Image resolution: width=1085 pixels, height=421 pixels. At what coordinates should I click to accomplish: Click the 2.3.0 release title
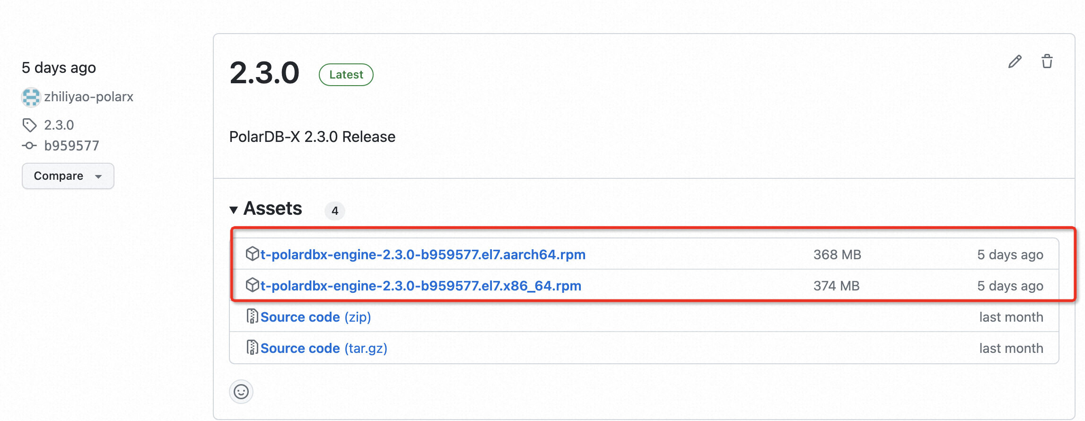click(264, 73)
